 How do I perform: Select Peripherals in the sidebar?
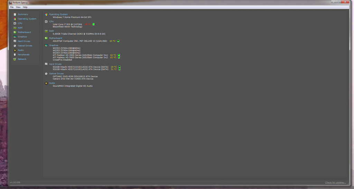(x=24, y=55)
